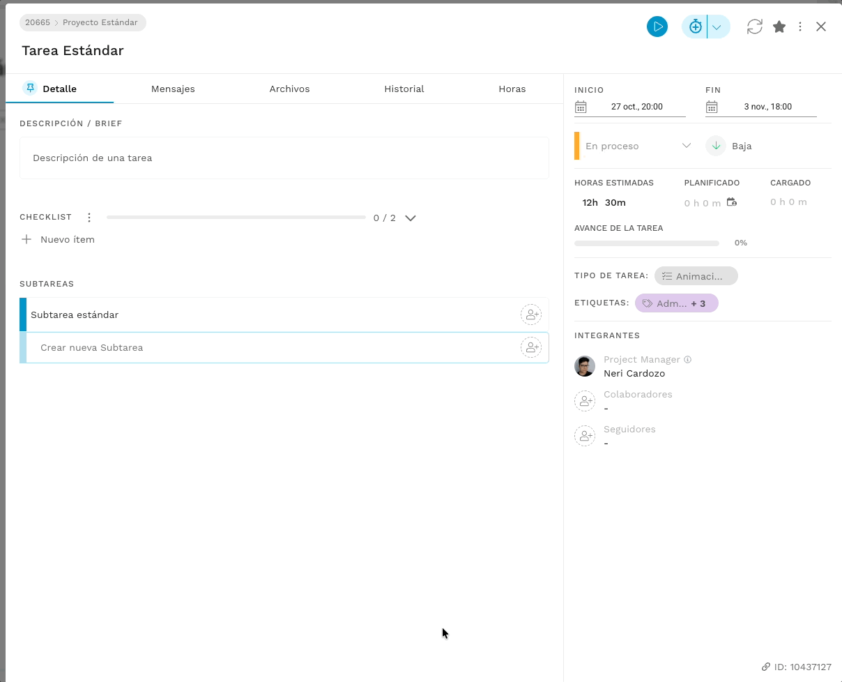Open the Proyecto Estándar breadcrumb link

pos(100,22)
